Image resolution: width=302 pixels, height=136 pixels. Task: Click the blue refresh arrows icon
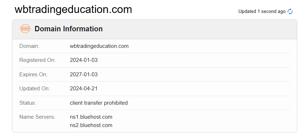(290, 12)
